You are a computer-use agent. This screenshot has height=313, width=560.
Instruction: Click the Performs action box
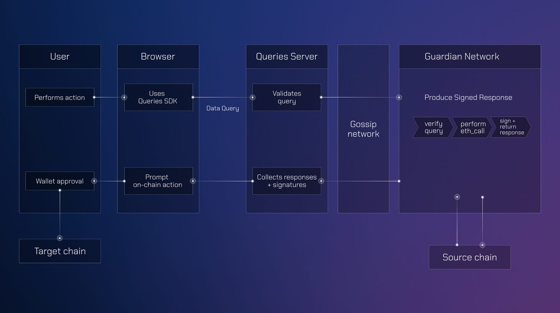(60, 97)
